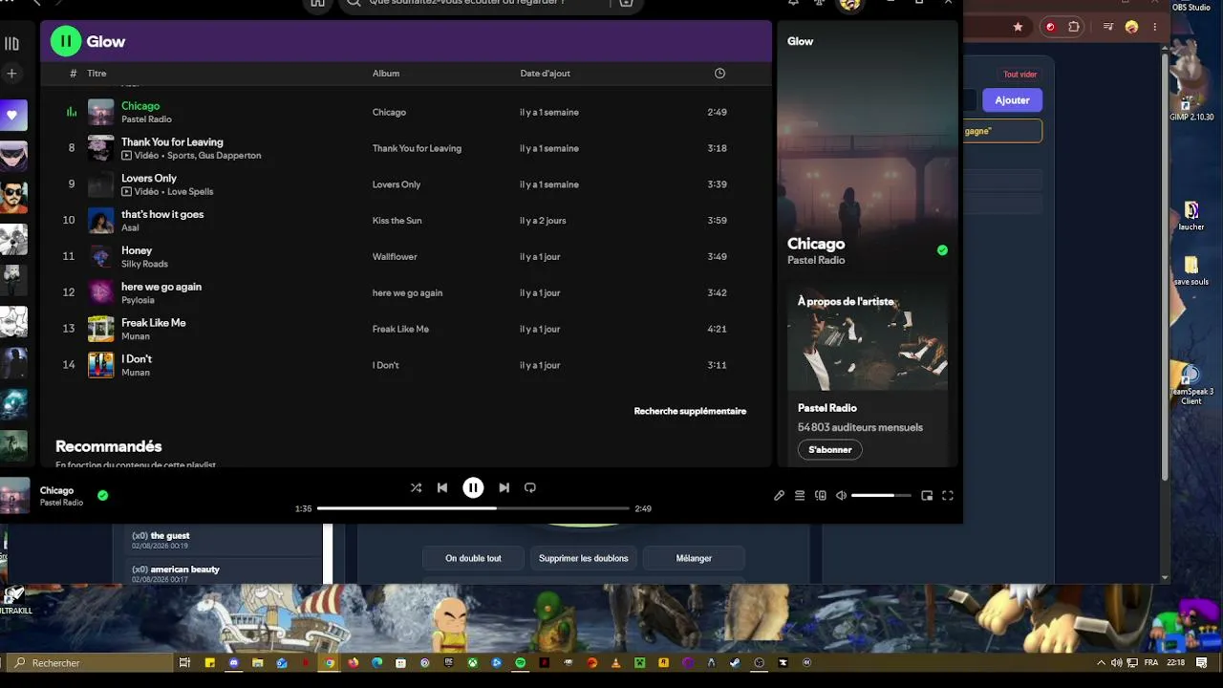Image resolution: width=1223 pixels, height=688 pixels.
Task: Open the lyrics microphone icon
Action: [779, 495]
